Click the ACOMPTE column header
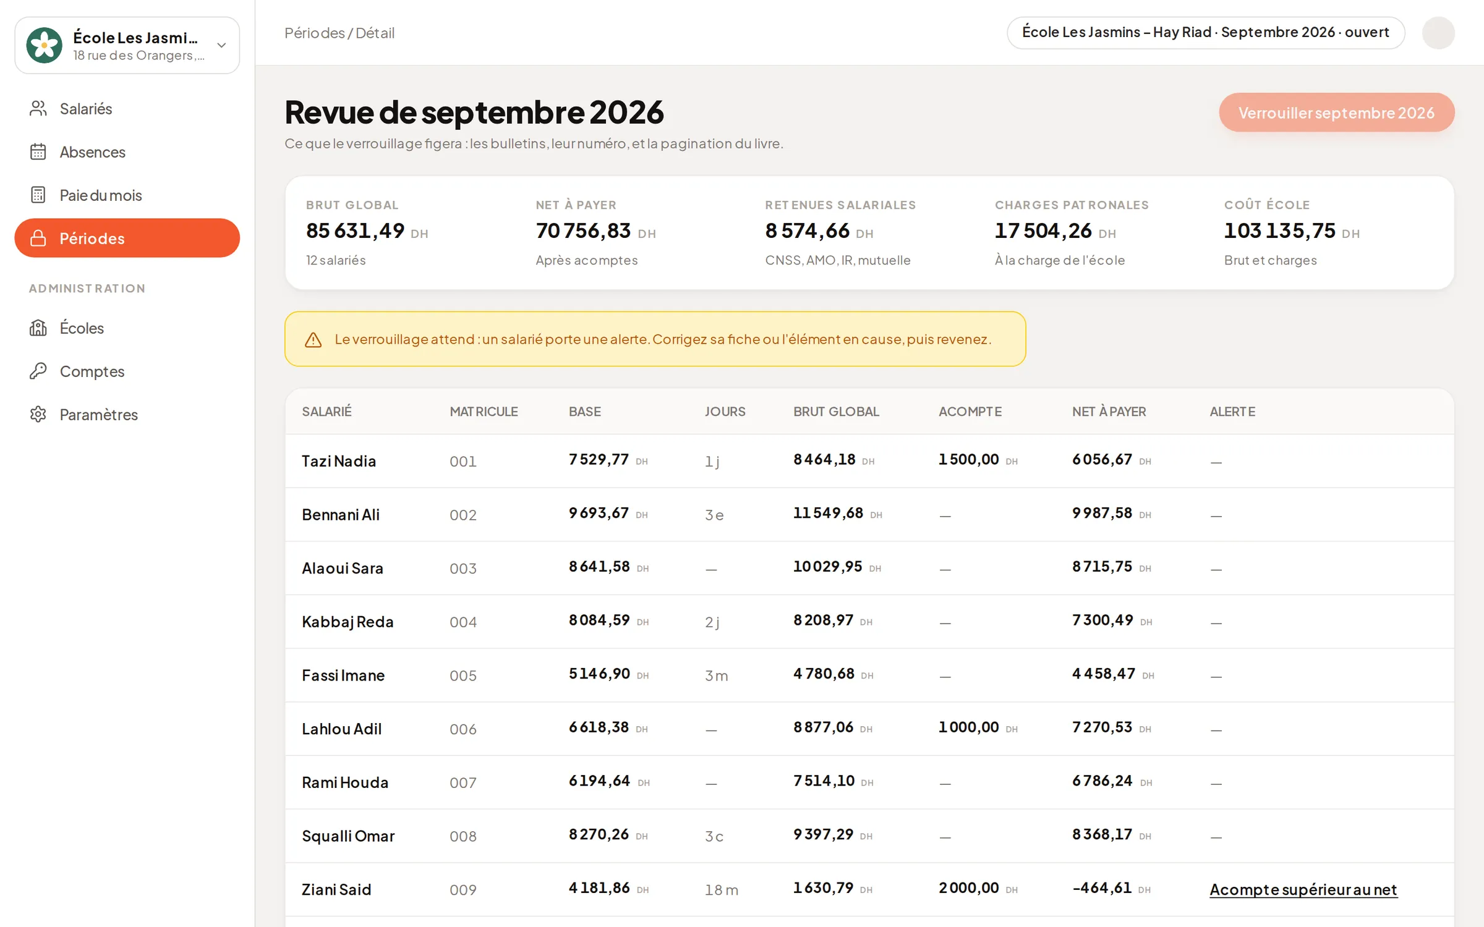Screen dimensions: 1484x927 point(970,412)
